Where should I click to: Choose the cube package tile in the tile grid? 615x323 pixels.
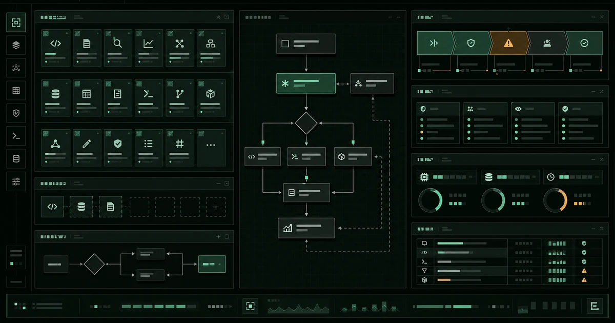click(x=210, y=97)
